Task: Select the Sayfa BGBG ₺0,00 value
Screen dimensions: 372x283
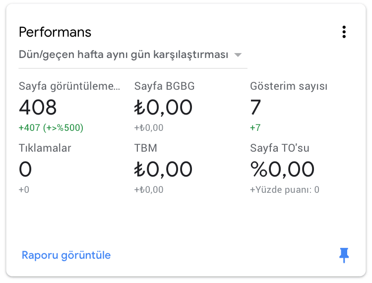Action: tap(163, 108)
